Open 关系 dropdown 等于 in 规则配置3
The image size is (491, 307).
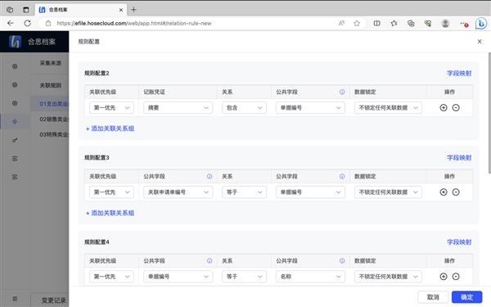[244, 192]
